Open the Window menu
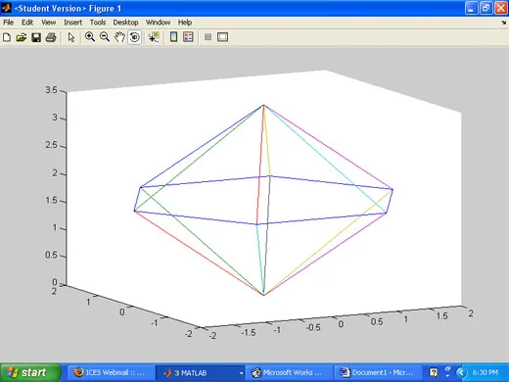 (158, 23)
